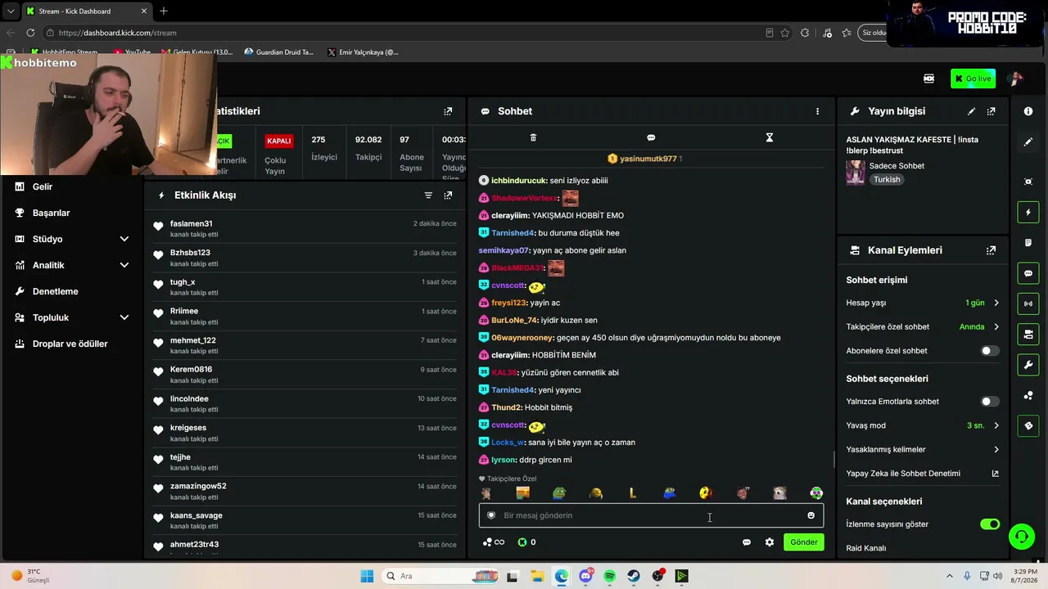Open chat settings gear icon
Image resolution: width=1048 pixels, height=589 pixels.
coord(770,542)
